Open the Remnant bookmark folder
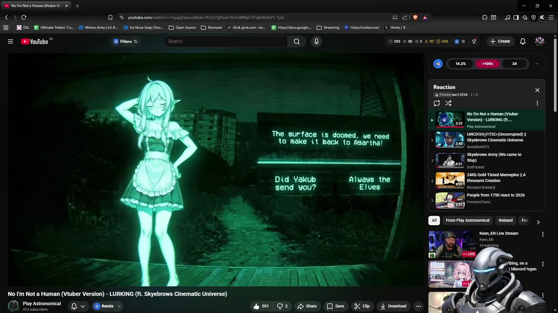558x313 pixels. coord(211,27)
